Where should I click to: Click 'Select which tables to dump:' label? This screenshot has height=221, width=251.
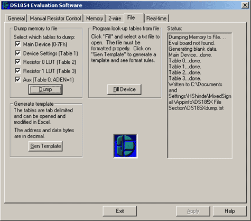(x=44, y=37)
